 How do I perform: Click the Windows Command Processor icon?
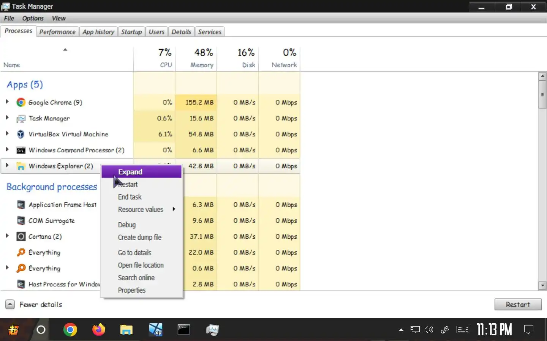[x=21, y=150]
